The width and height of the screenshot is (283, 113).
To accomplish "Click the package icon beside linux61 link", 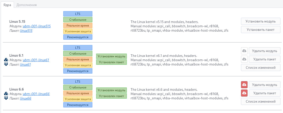I will pos(6,64).
